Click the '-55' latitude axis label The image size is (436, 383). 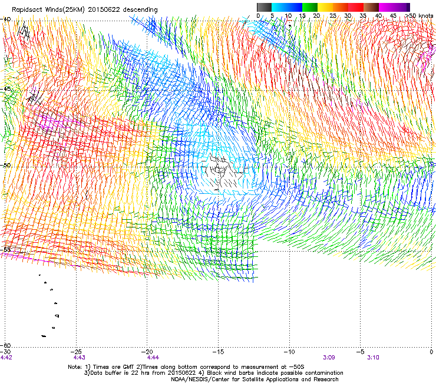coord(5,249)
